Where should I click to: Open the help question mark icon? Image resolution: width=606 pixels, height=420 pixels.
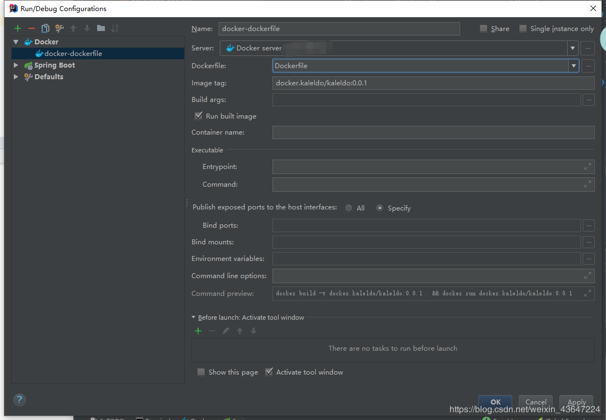point(19,399)
